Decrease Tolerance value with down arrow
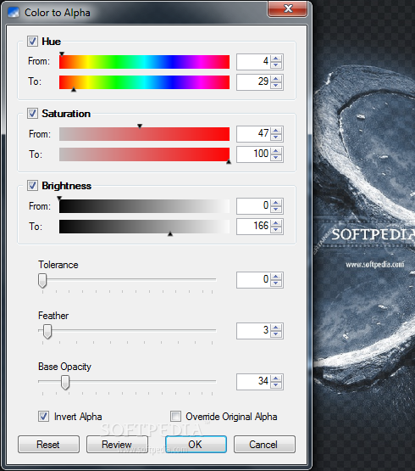 (x=276, y=283)
